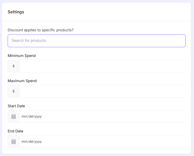The height and width of the screenshot is (156, 194).
Task: Click the Maximum Spend label
Action: pyautogui.click(x=22, y=81)
